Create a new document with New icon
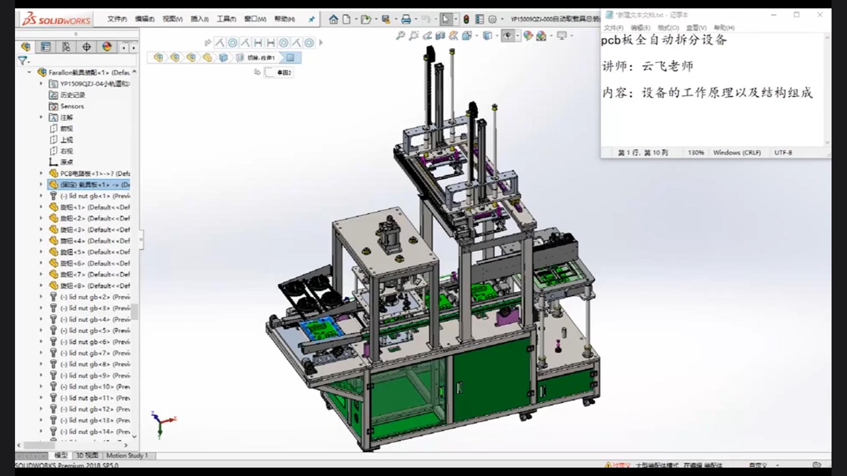 [347, 19]
